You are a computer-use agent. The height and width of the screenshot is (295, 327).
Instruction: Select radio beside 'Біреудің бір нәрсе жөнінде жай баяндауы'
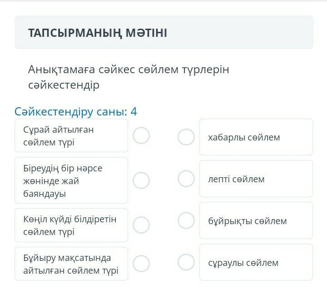coord(141,180)
